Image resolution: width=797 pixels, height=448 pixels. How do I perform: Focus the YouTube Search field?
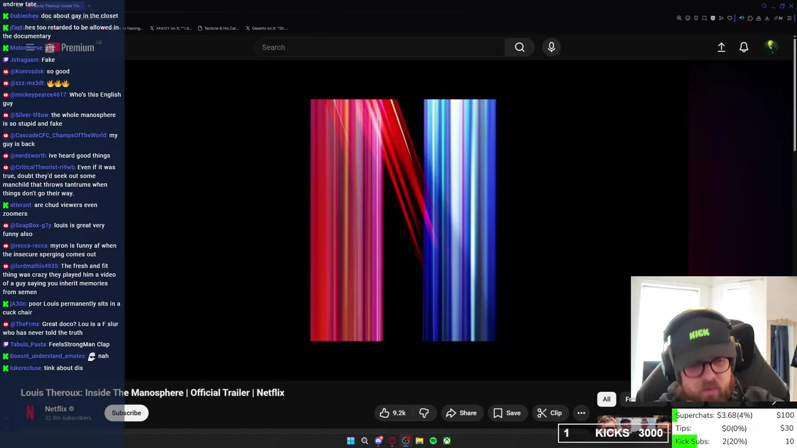pos(380,47)
